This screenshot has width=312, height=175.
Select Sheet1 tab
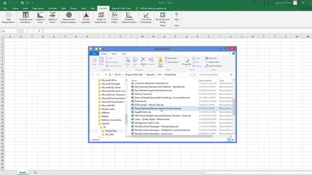coord(23,173)
